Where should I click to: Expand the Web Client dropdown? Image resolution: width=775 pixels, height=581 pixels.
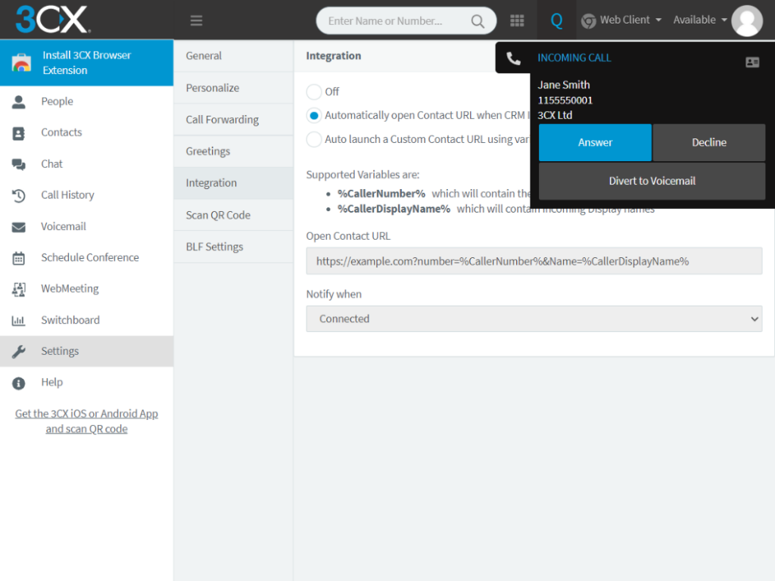621,20
